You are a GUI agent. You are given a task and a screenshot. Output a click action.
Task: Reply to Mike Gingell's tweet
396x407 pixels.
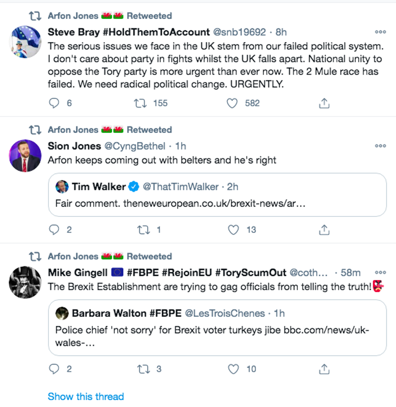(x=54, y=369)
